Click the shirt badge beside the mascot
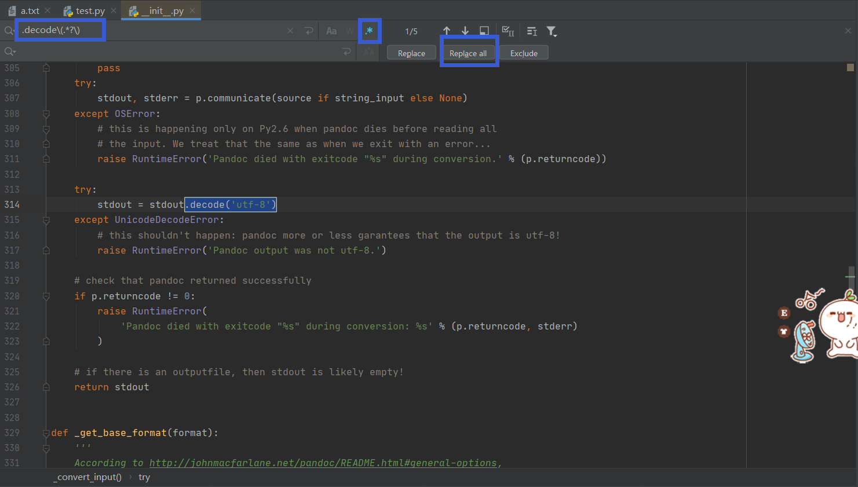Image resolution: width=858 pixels, height=487 pixels. coord(784,331)
